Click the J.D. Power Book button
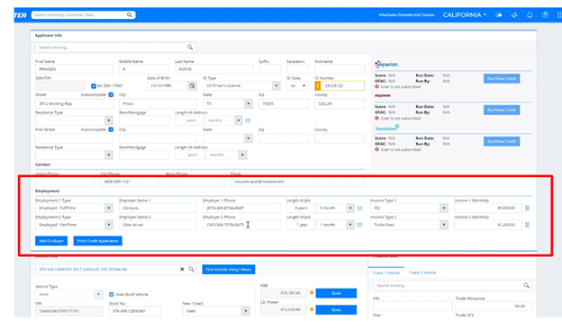Image resolution: width=562 pixels, height=329 pixels. (x=336, y=310)
